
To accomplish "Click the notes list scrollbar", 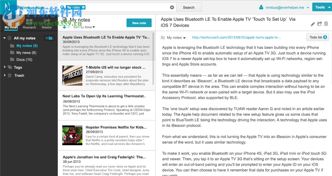I will 153,59.
